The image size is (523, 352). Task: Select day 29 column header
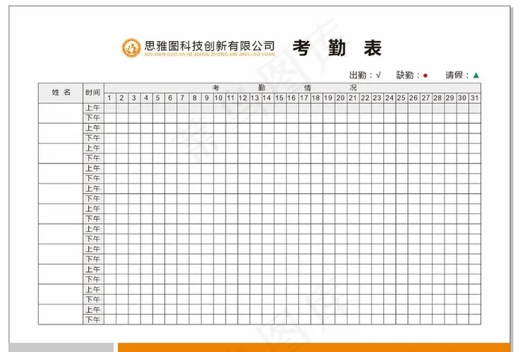tap(451, 98)
